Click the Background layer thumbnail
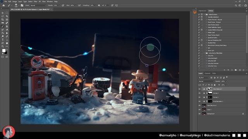This screenshot has width=248, height=139. coord(204,114)
